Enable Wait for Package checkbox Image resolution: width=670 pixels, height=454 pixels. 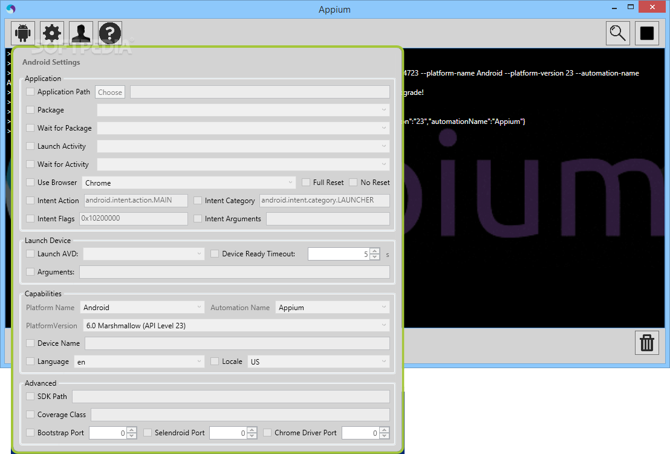[x=30, y=128]
